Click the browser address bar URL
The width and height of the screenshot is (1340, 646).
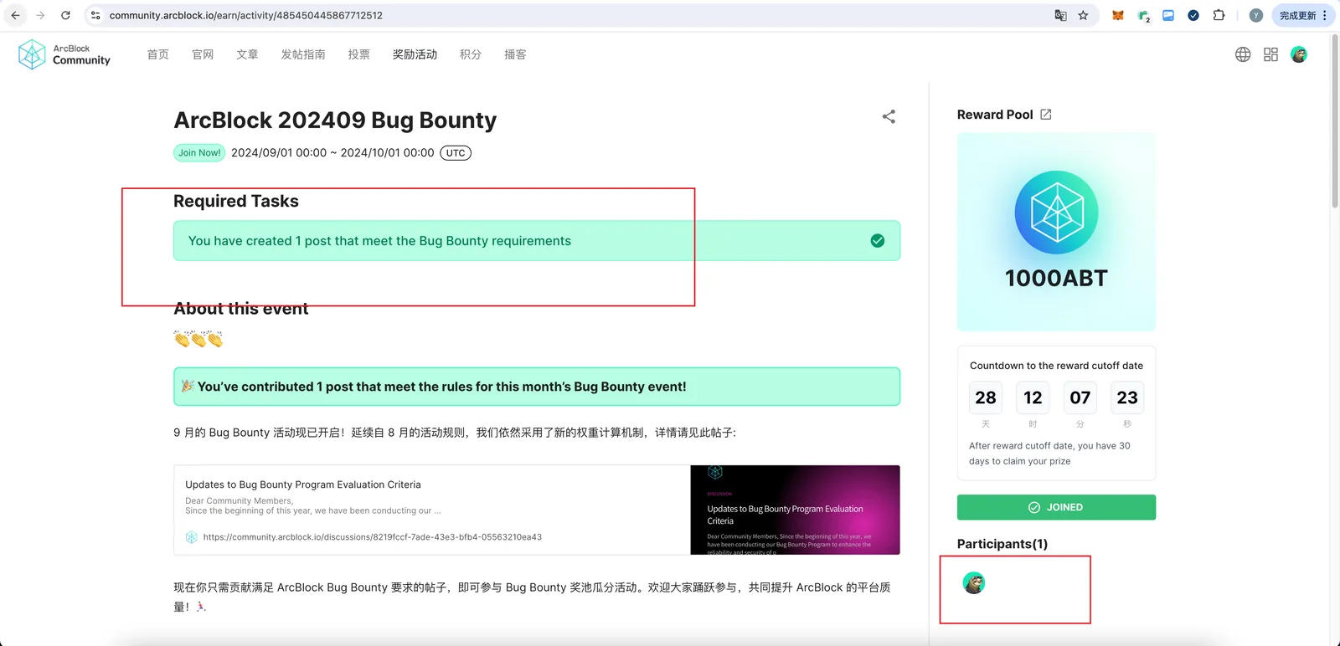[x=246, y=15]
